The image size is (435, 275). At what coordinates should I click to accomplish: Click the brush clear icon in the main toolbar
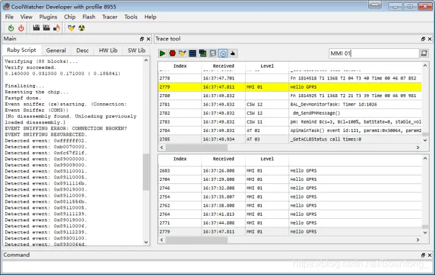coord(71,28)
